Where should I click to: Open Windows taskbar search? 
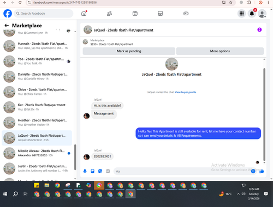click(x=15, y=194)
